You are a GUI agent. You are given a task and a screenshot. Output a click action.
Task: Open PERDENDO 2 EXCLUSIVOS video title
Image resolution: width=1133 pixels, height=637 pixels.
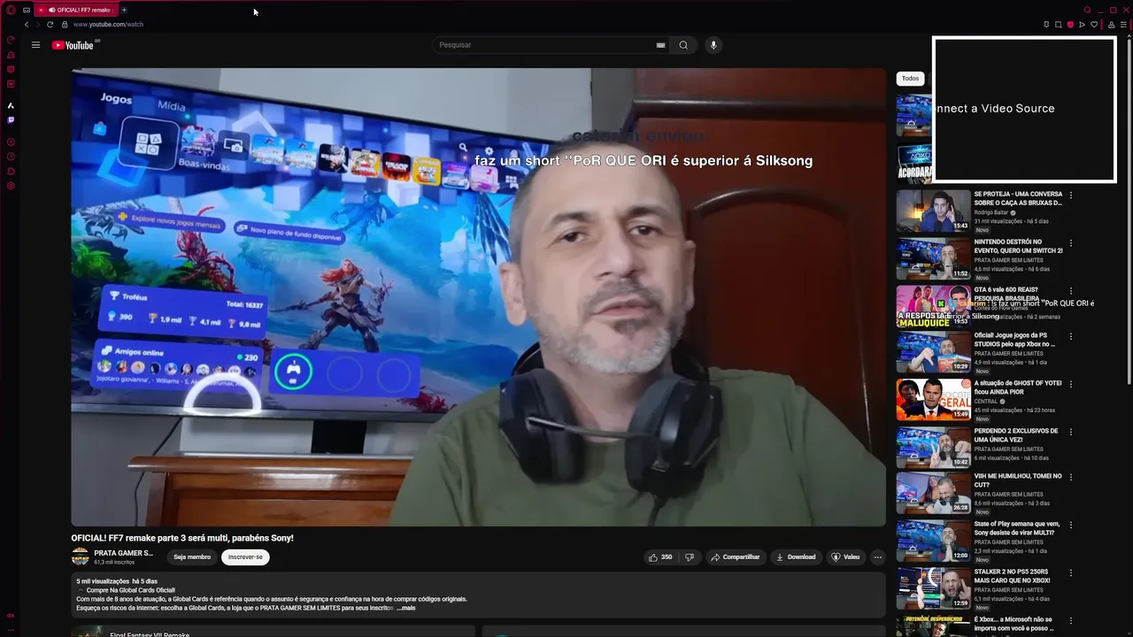tap(1016, 435)
